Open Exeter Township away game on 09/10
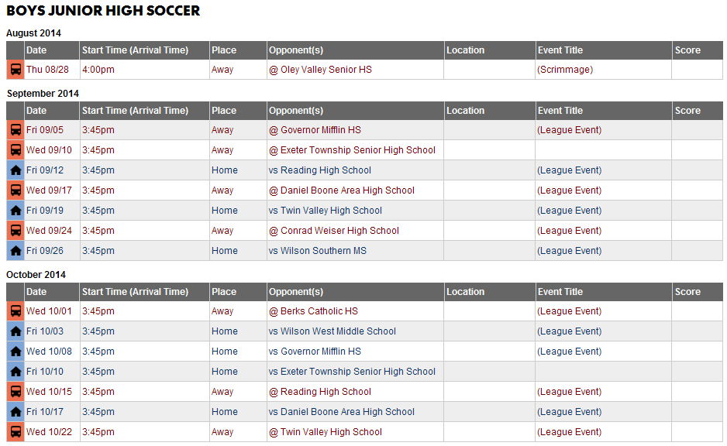Viewport: 727px width, 446px height. (x=352, y=150)
